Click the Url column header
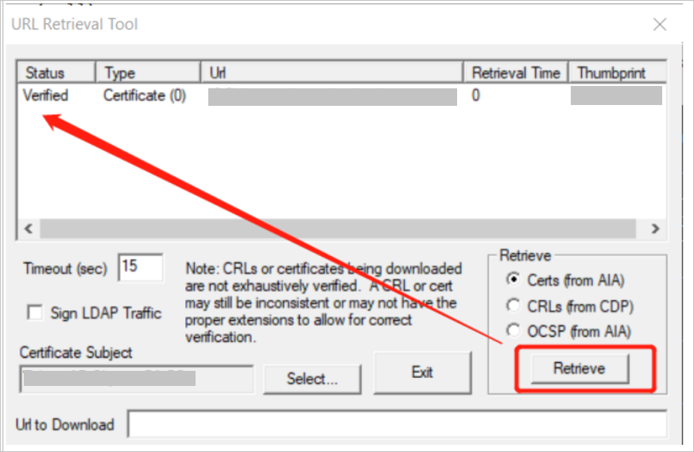 coord(332,72)
